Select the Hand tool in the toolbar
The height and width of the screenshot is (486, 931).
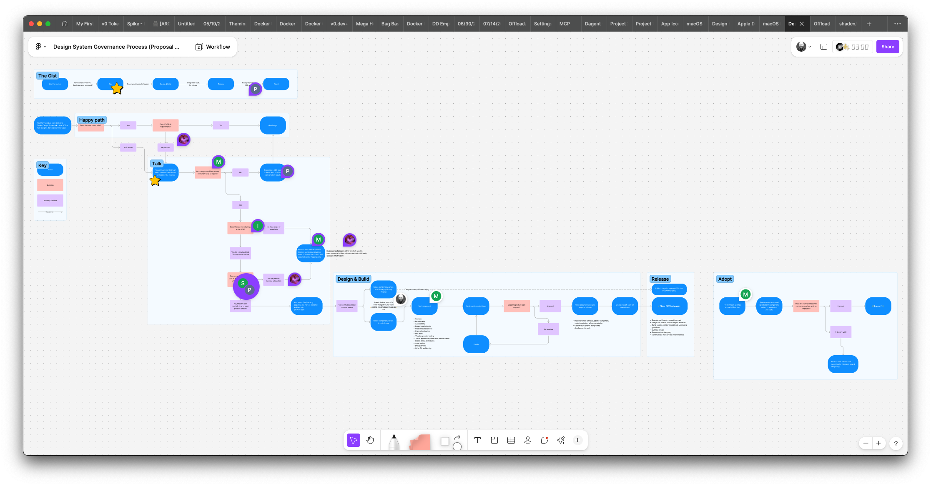[370, 440]
